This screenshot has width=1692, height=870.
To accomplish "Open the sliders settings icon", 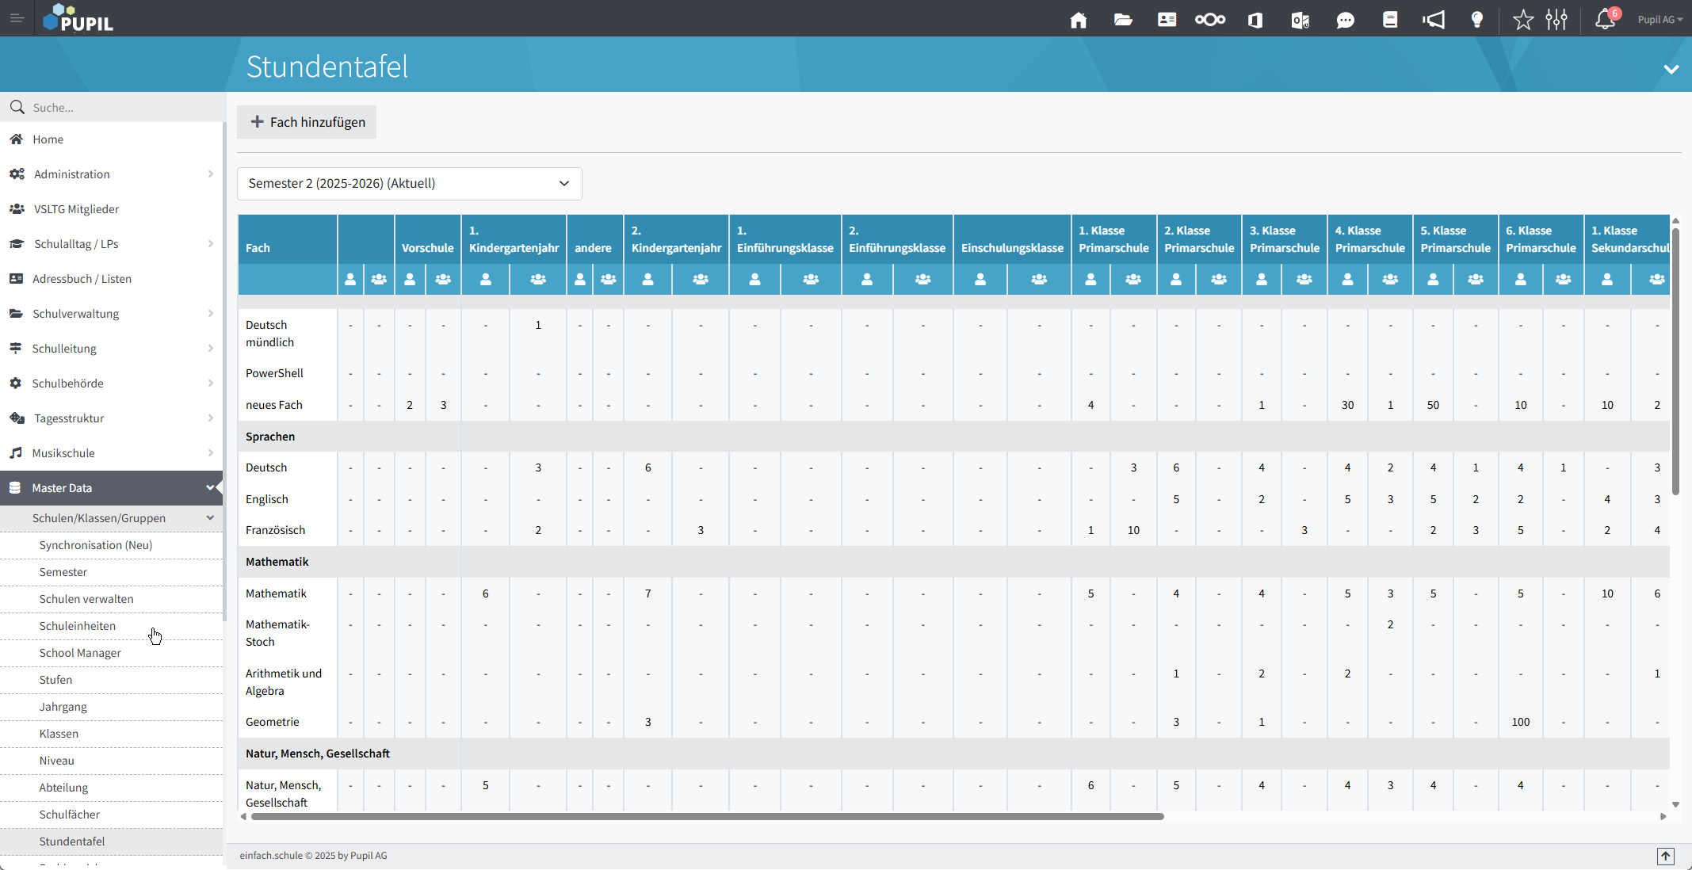I will (1556, 20).
